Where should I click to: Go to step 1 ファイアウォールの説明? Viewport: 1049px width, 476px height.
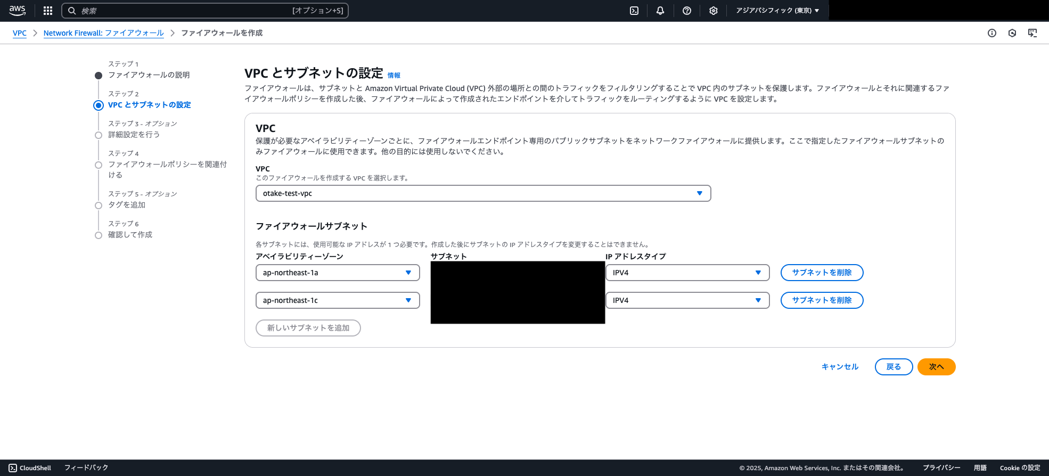click(149, 75)
